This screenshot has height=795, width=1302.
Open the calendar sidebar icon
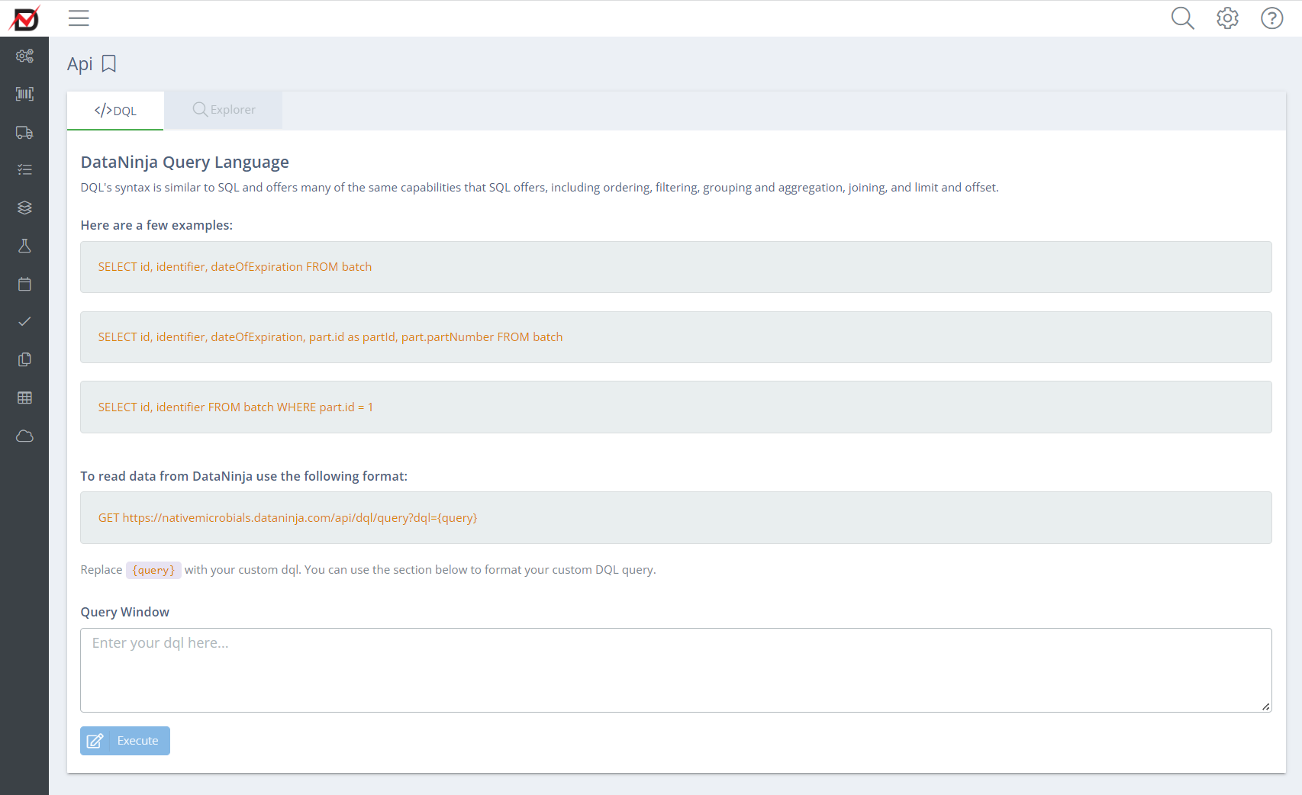[24, 284]
